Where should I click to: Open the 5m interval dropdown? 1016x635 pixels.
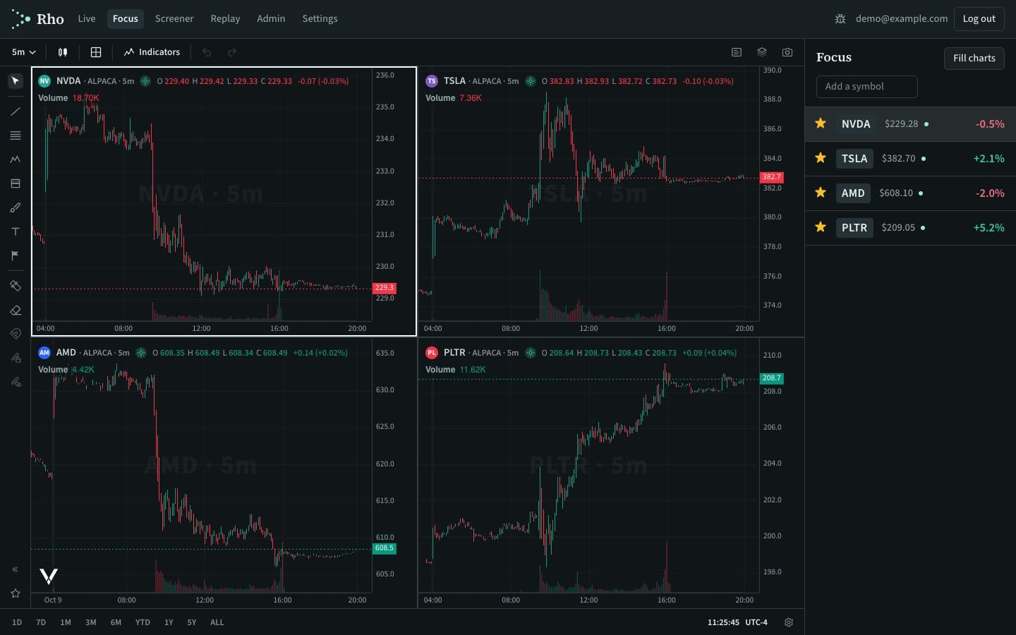coord(23,52)
